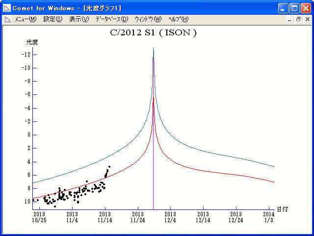Open the メニュー(M) menu

tap(26, 19)
